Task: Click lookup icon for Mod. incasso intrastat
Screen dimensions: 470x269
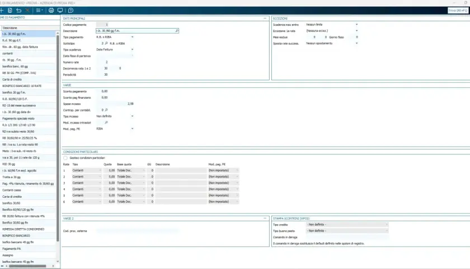Action: [x=106, y=123]
